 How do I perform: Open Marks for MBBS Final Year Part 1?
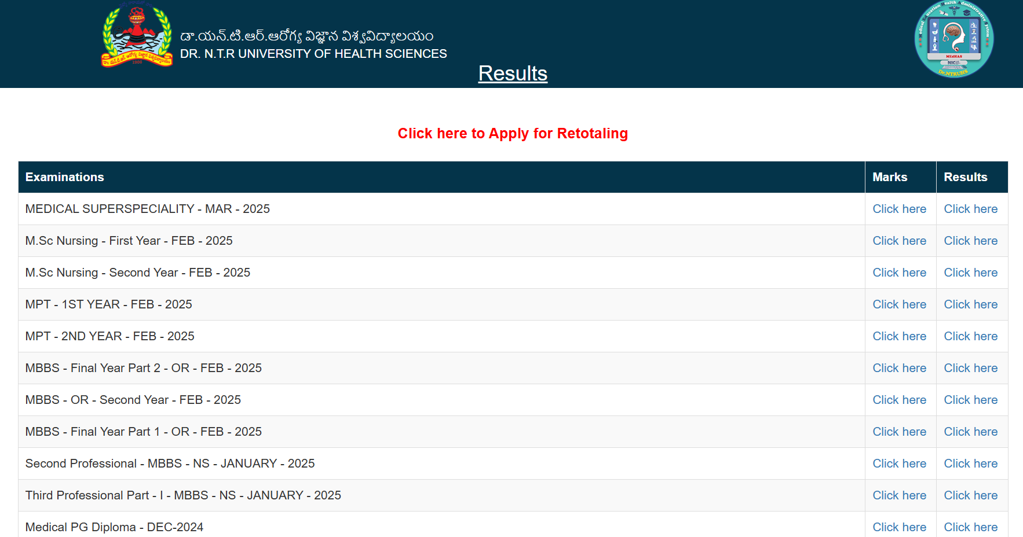point(899,432)
